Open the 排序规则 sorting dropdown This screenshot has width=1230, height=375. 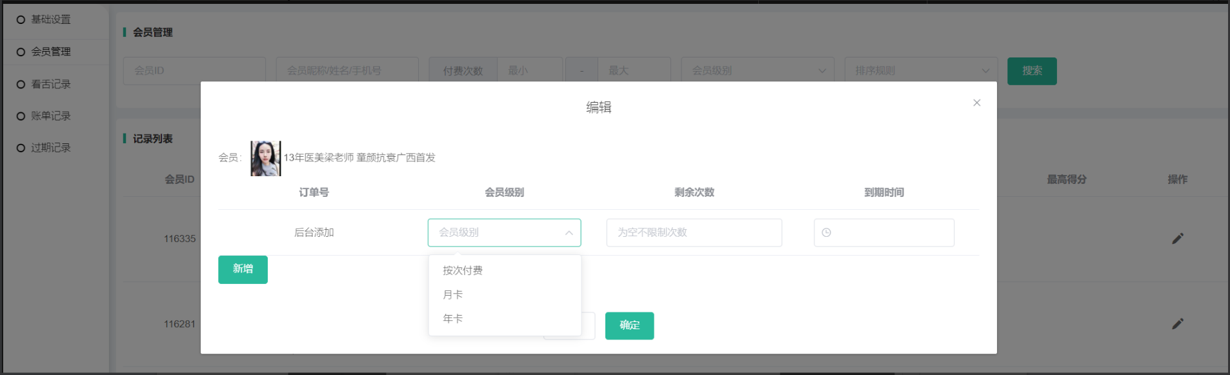click(920, 70)
